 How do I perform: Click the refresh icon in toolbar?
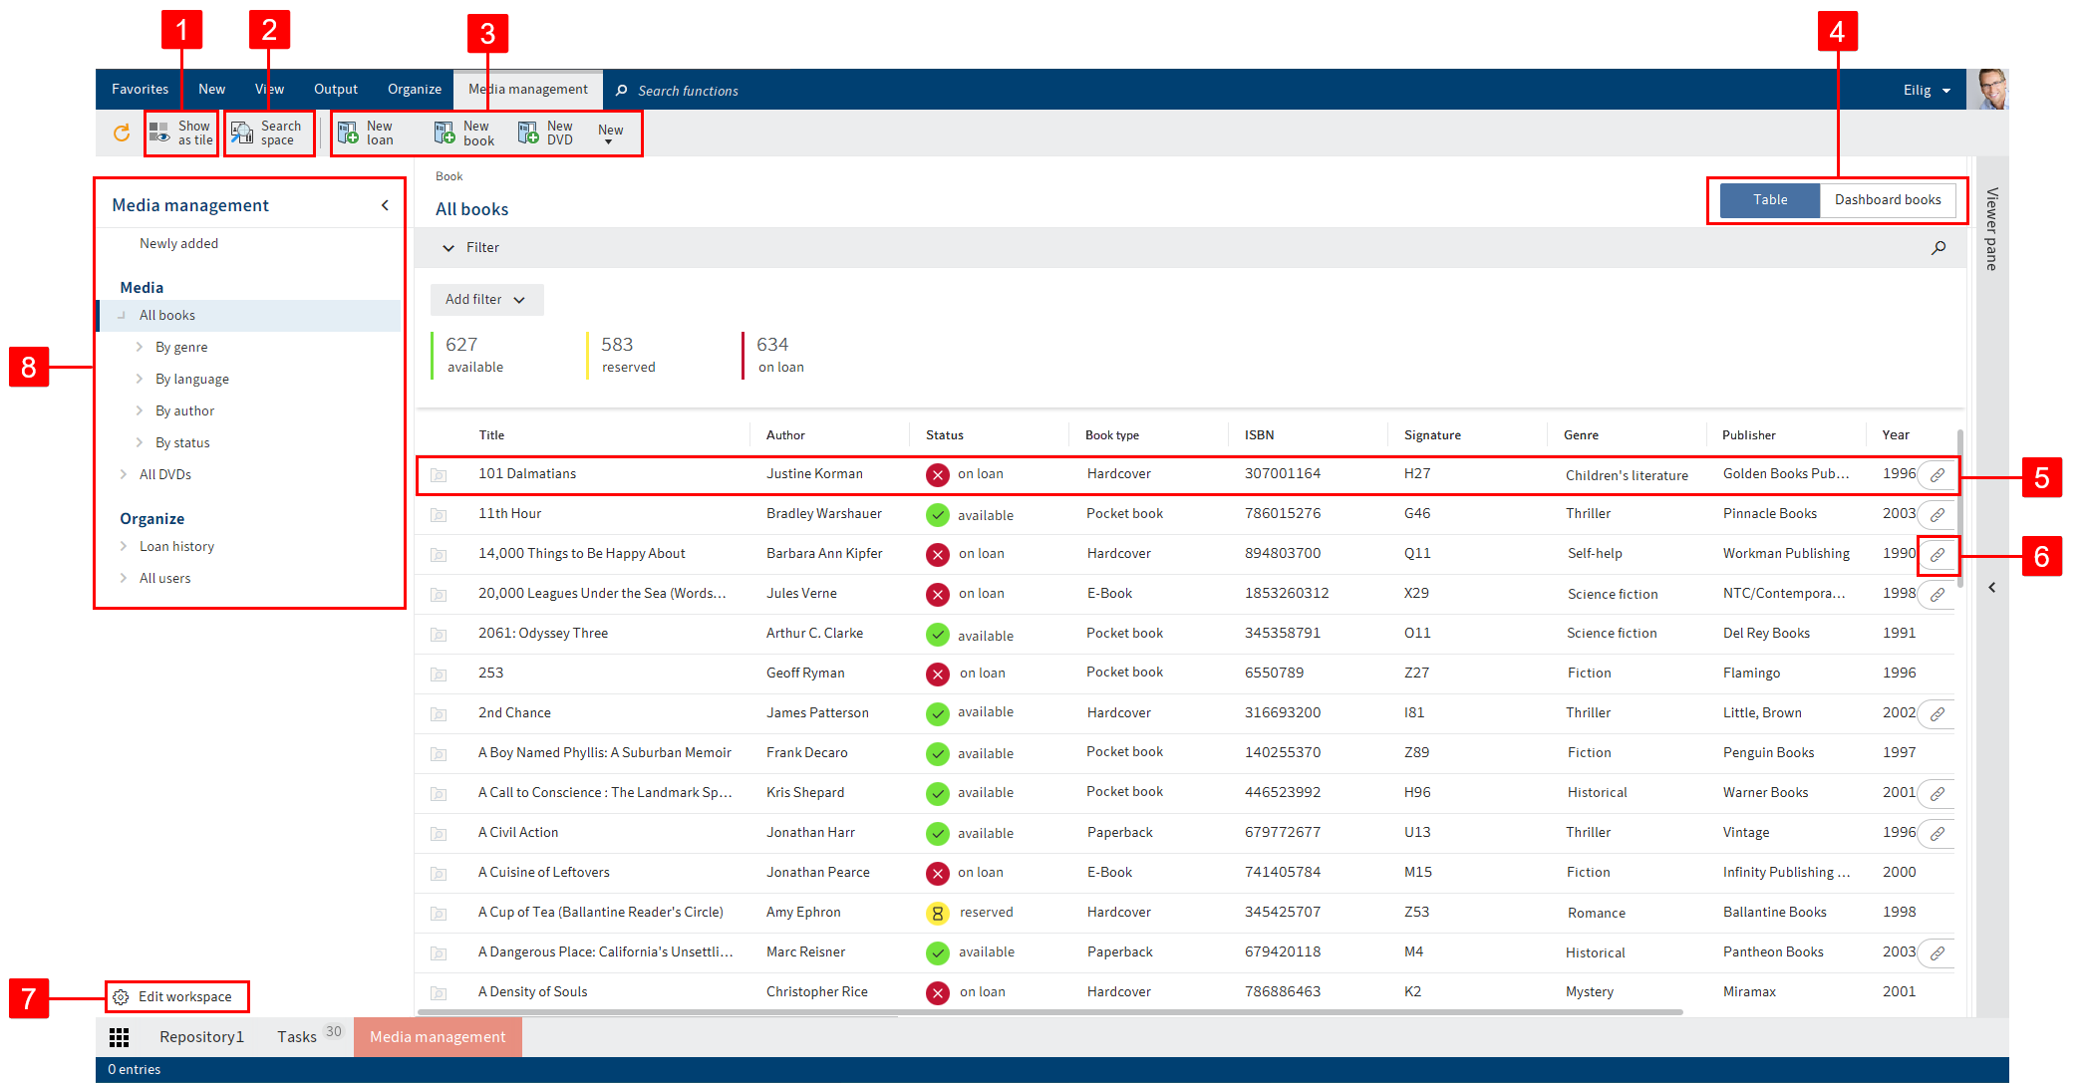coord(122,133)
